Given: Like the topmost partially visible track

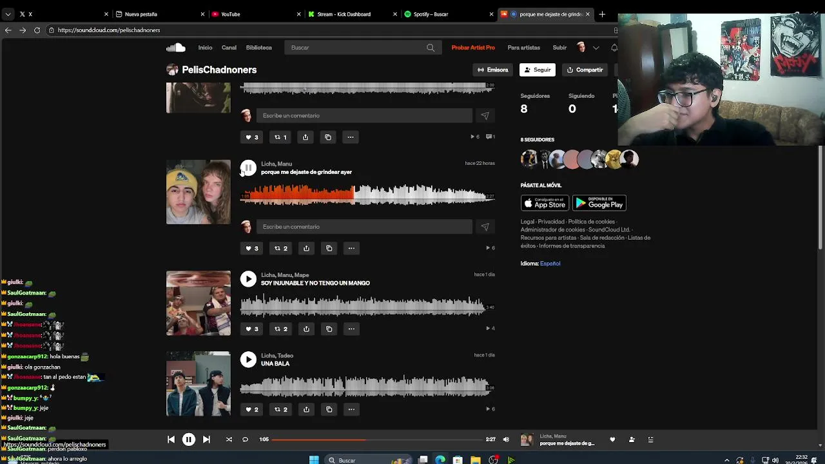Looking at the screenshot, I should tap(251, 137).
